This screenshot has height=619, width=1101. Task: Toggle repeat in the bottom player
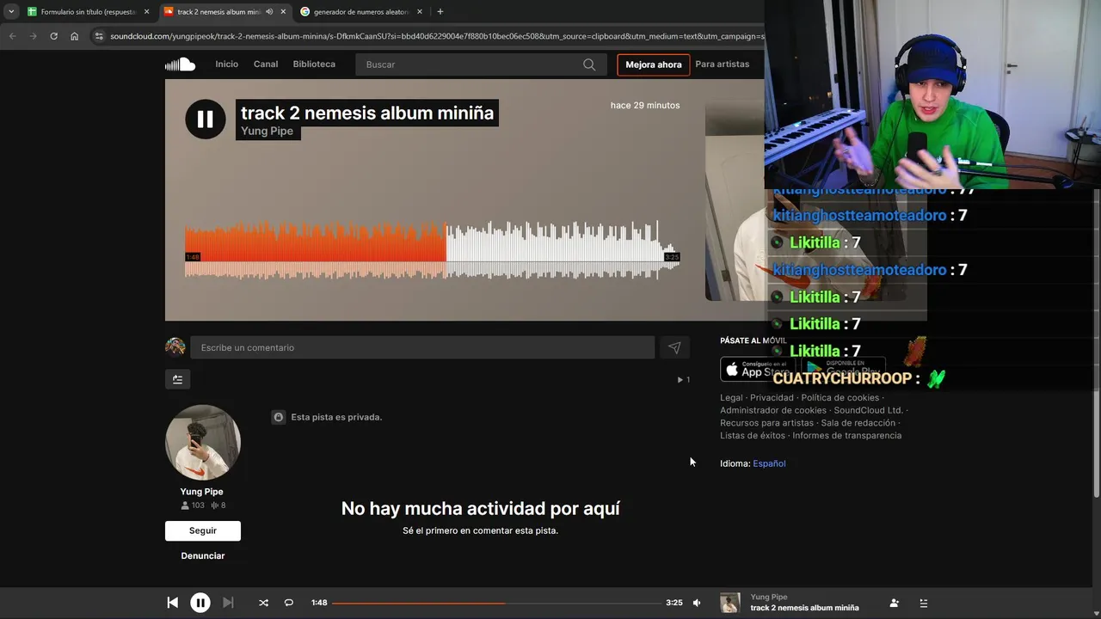tap(289, 603)
